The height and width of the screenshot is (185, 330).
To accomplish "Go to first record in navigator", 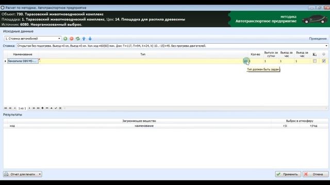I will 6,108.
